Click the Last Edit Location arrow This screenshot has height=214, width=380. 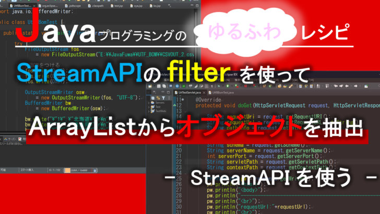point(336,86)
